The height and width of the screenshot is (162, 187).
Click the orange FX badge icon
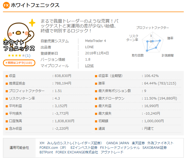(6, 5)
